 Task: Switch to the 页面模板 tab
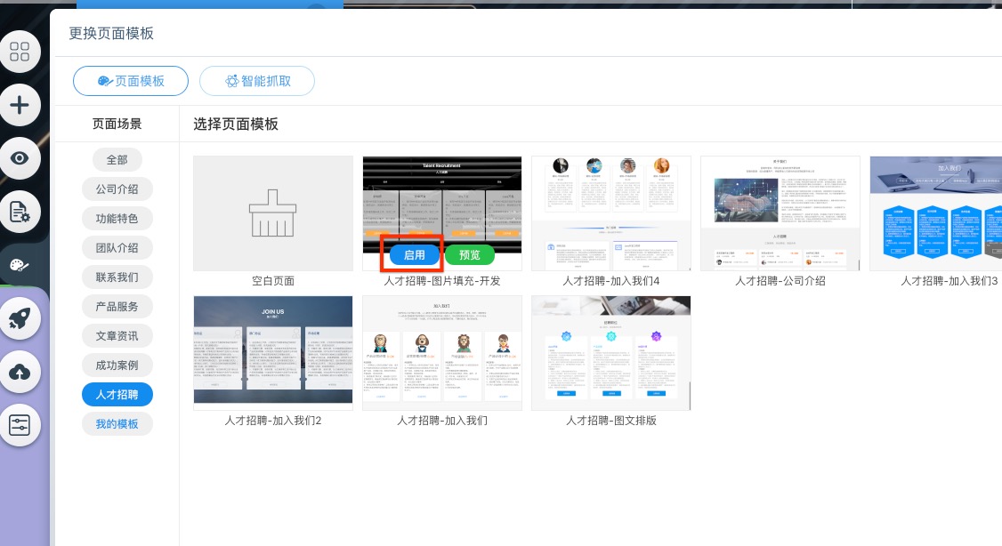pos(131,81)
